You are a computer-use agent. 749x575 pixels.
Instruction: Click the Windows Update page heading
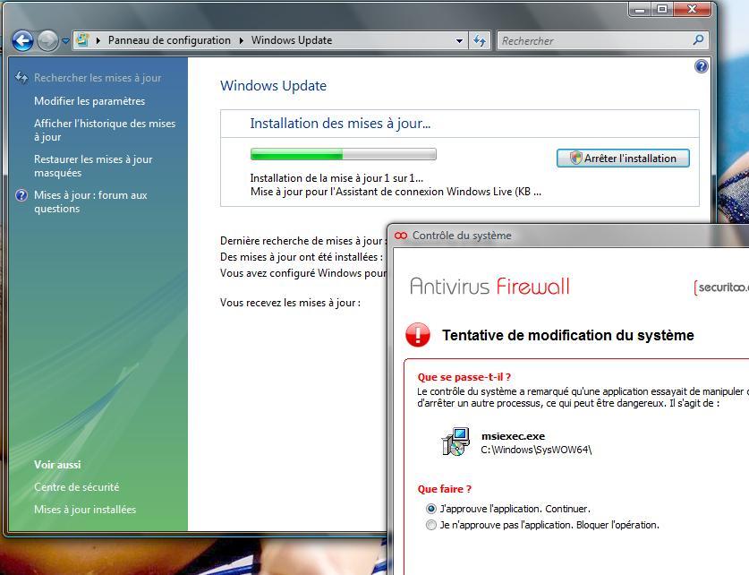click(273, 86)
